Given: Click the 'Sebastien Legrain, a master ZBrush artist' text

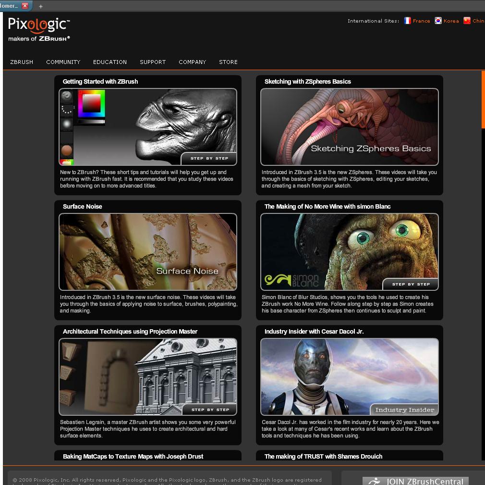Looking at the screenshot, I should coord(147,429).
